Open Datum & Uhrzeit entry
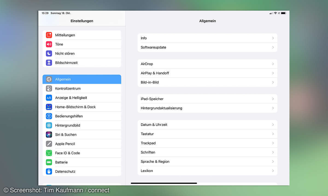 (x=207, y=125)
